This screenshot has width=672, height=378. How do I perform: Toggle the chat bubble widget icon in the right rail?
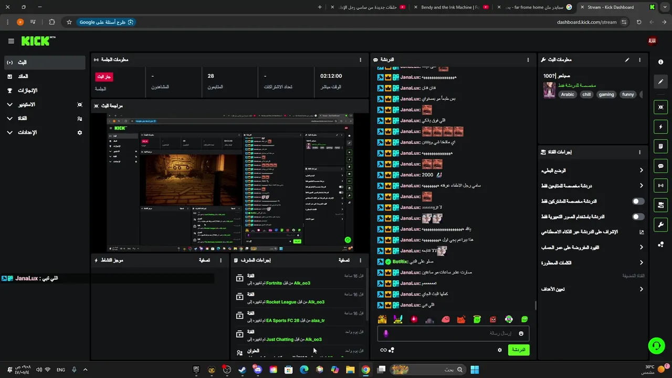(660, 166)
